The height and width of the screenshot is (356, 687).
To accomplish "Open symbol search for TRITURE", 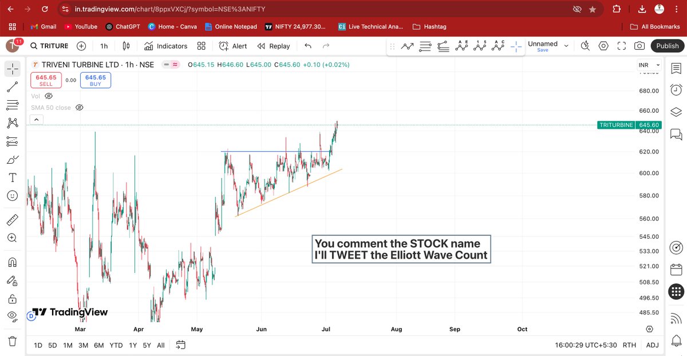I will tap(49, 46).
